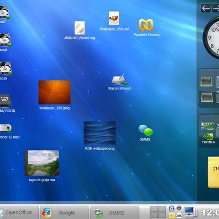Screen dimensions: 219x219
Task: Open the speaker volume tray icon
Action: click(179, 209)
